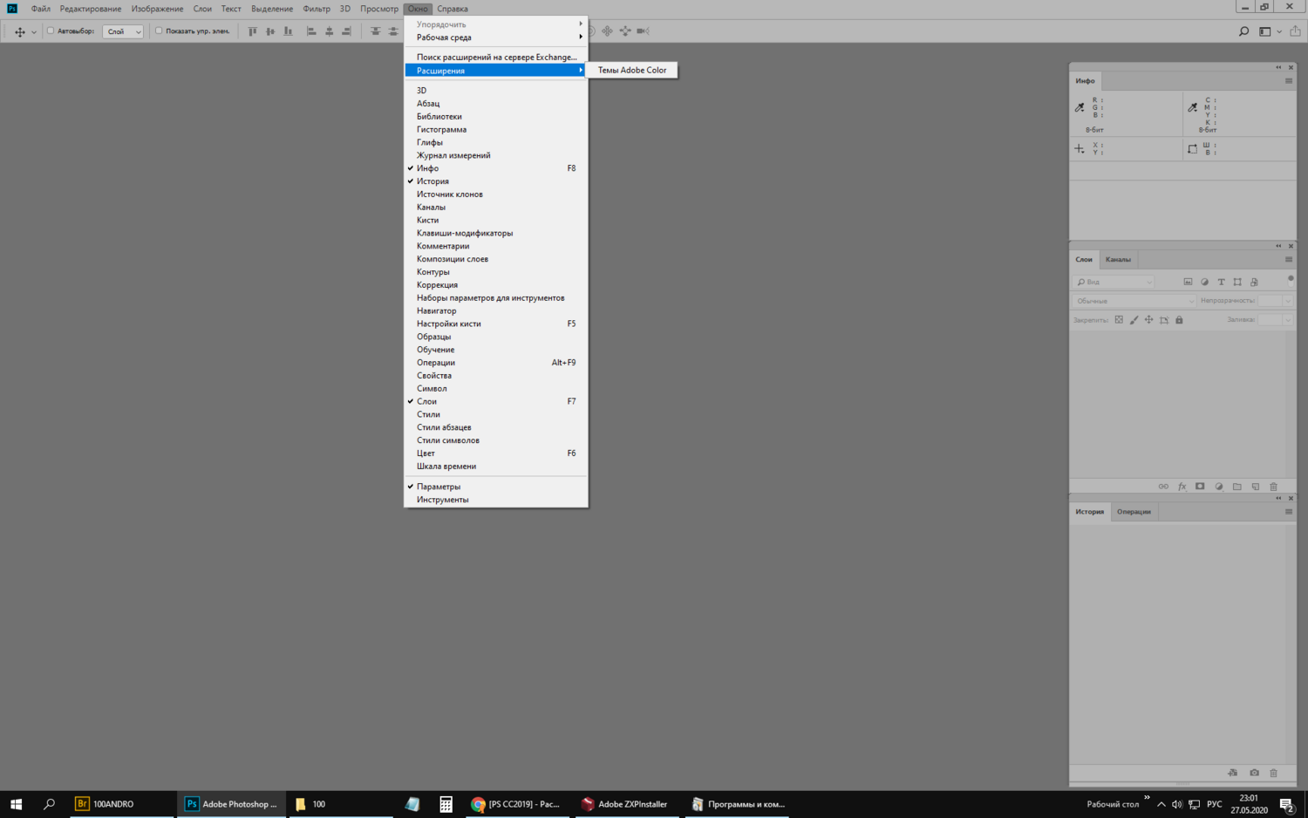Open the Слой auto-select dropdown

point(123,31)
